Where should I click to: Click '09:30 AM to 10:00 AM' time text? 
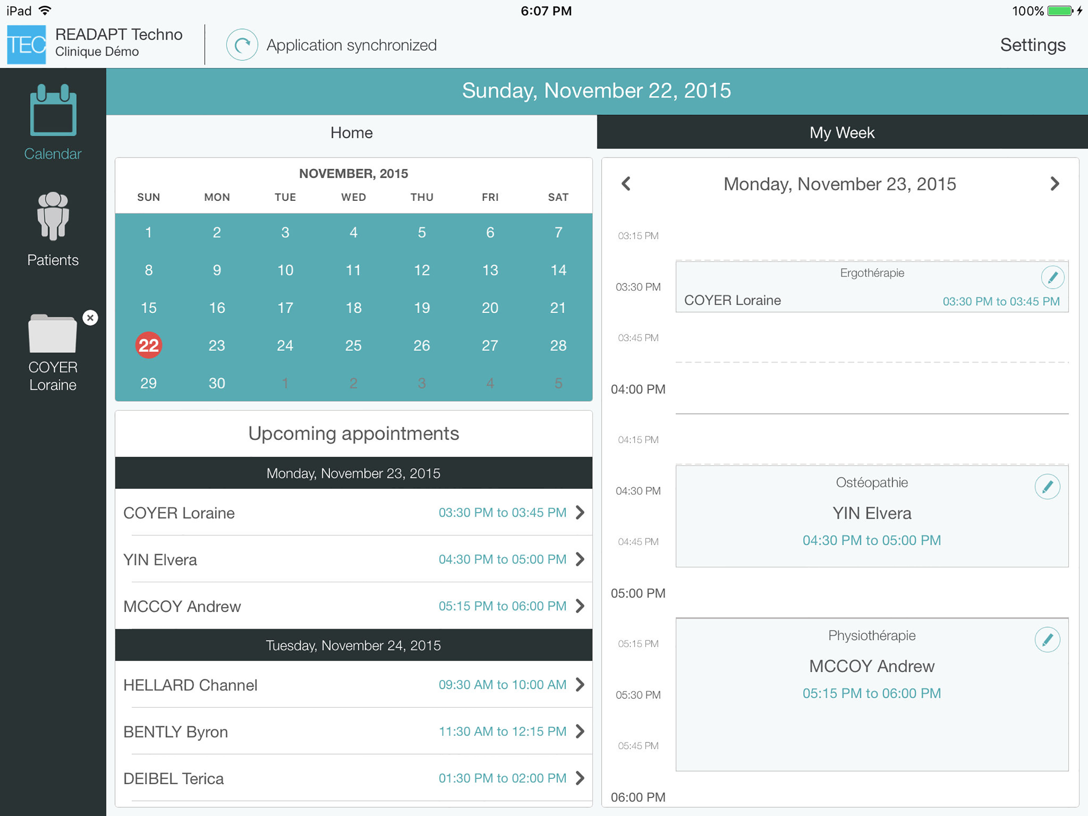503,685
